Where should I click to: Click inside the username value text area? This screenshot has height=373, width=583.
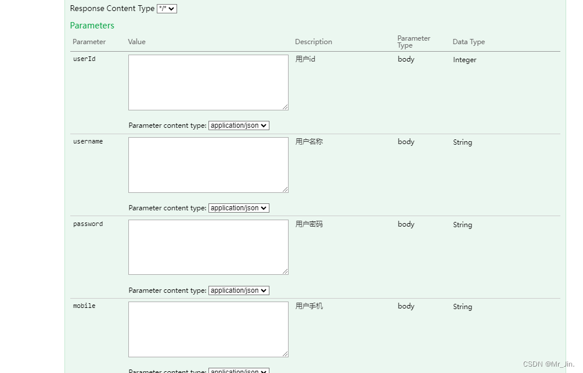coord(208,164)
